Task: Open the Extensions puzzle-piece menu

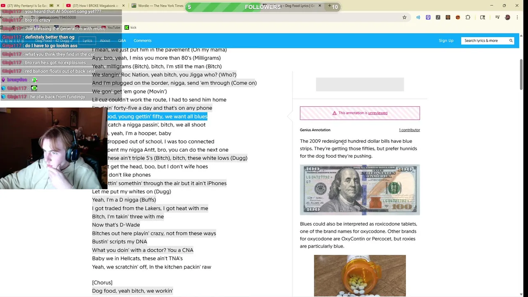Action: click(x=468, y=17)
